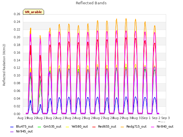Select the Grn535_out legend label
This screenshot has height=137, width=183.
[52, 127]
